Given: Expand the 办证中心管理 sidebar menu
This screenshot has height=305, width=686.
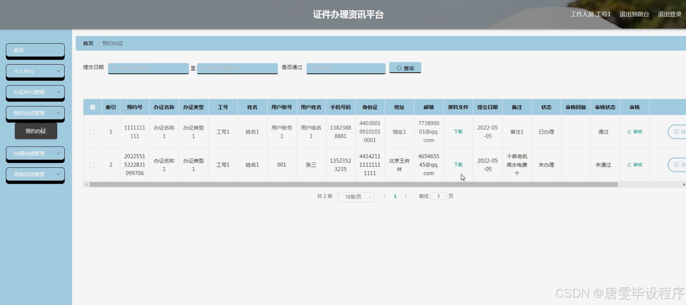Looking at the screenshot, I should (35, 92).
